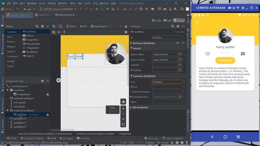Collapse the Layout attributes section
260x146 pixels.
point(131,48)
